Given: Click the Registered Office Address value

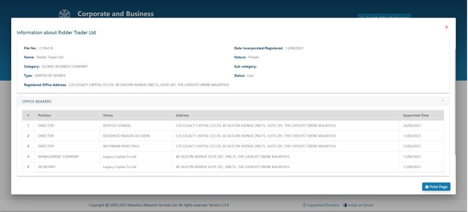Looking at the screenshot, I should [149, 85].
